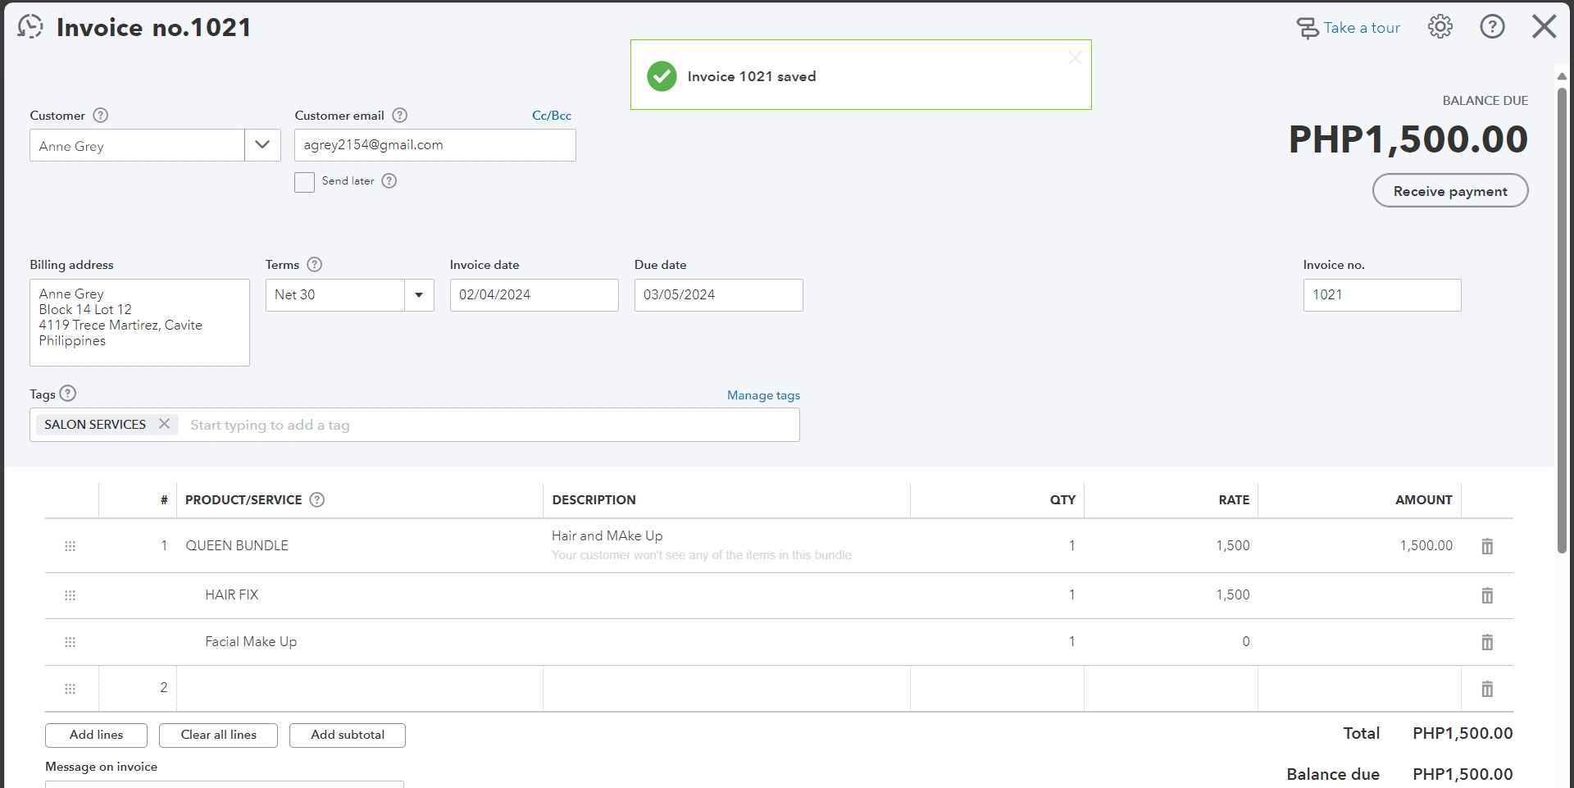
Task: Click the HAIR FIX product cell
Action: pos(360,595)
